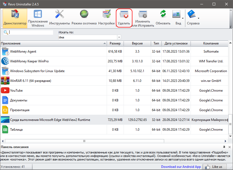Viewport: 233px width, 170px height.
Task: Sort by the Компания column header
Action: [x=209, y=43]
